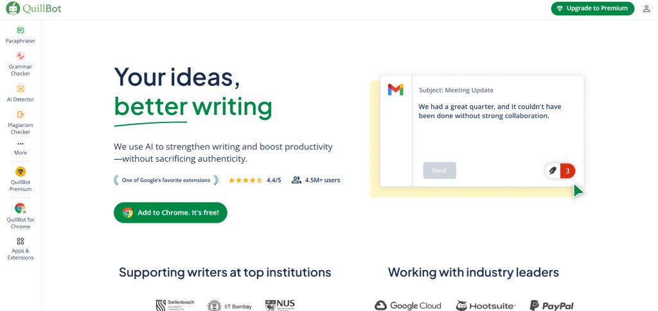Open QuillBot for Chrome icon

[x=21, y=208]
